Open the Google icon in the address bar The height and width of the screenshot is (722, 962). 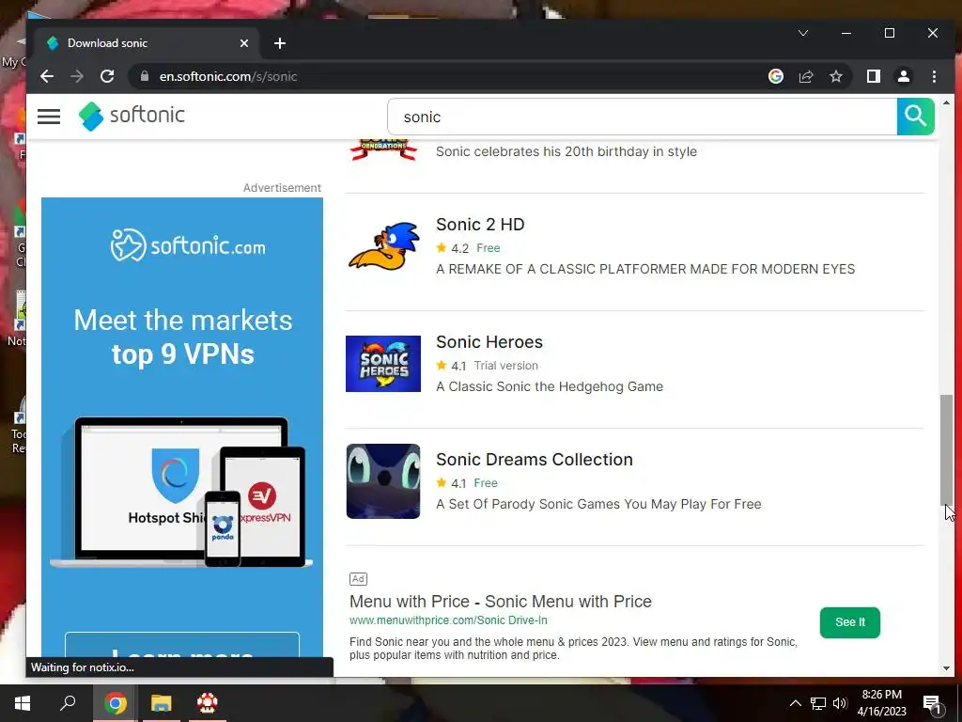tap(775, 76)
